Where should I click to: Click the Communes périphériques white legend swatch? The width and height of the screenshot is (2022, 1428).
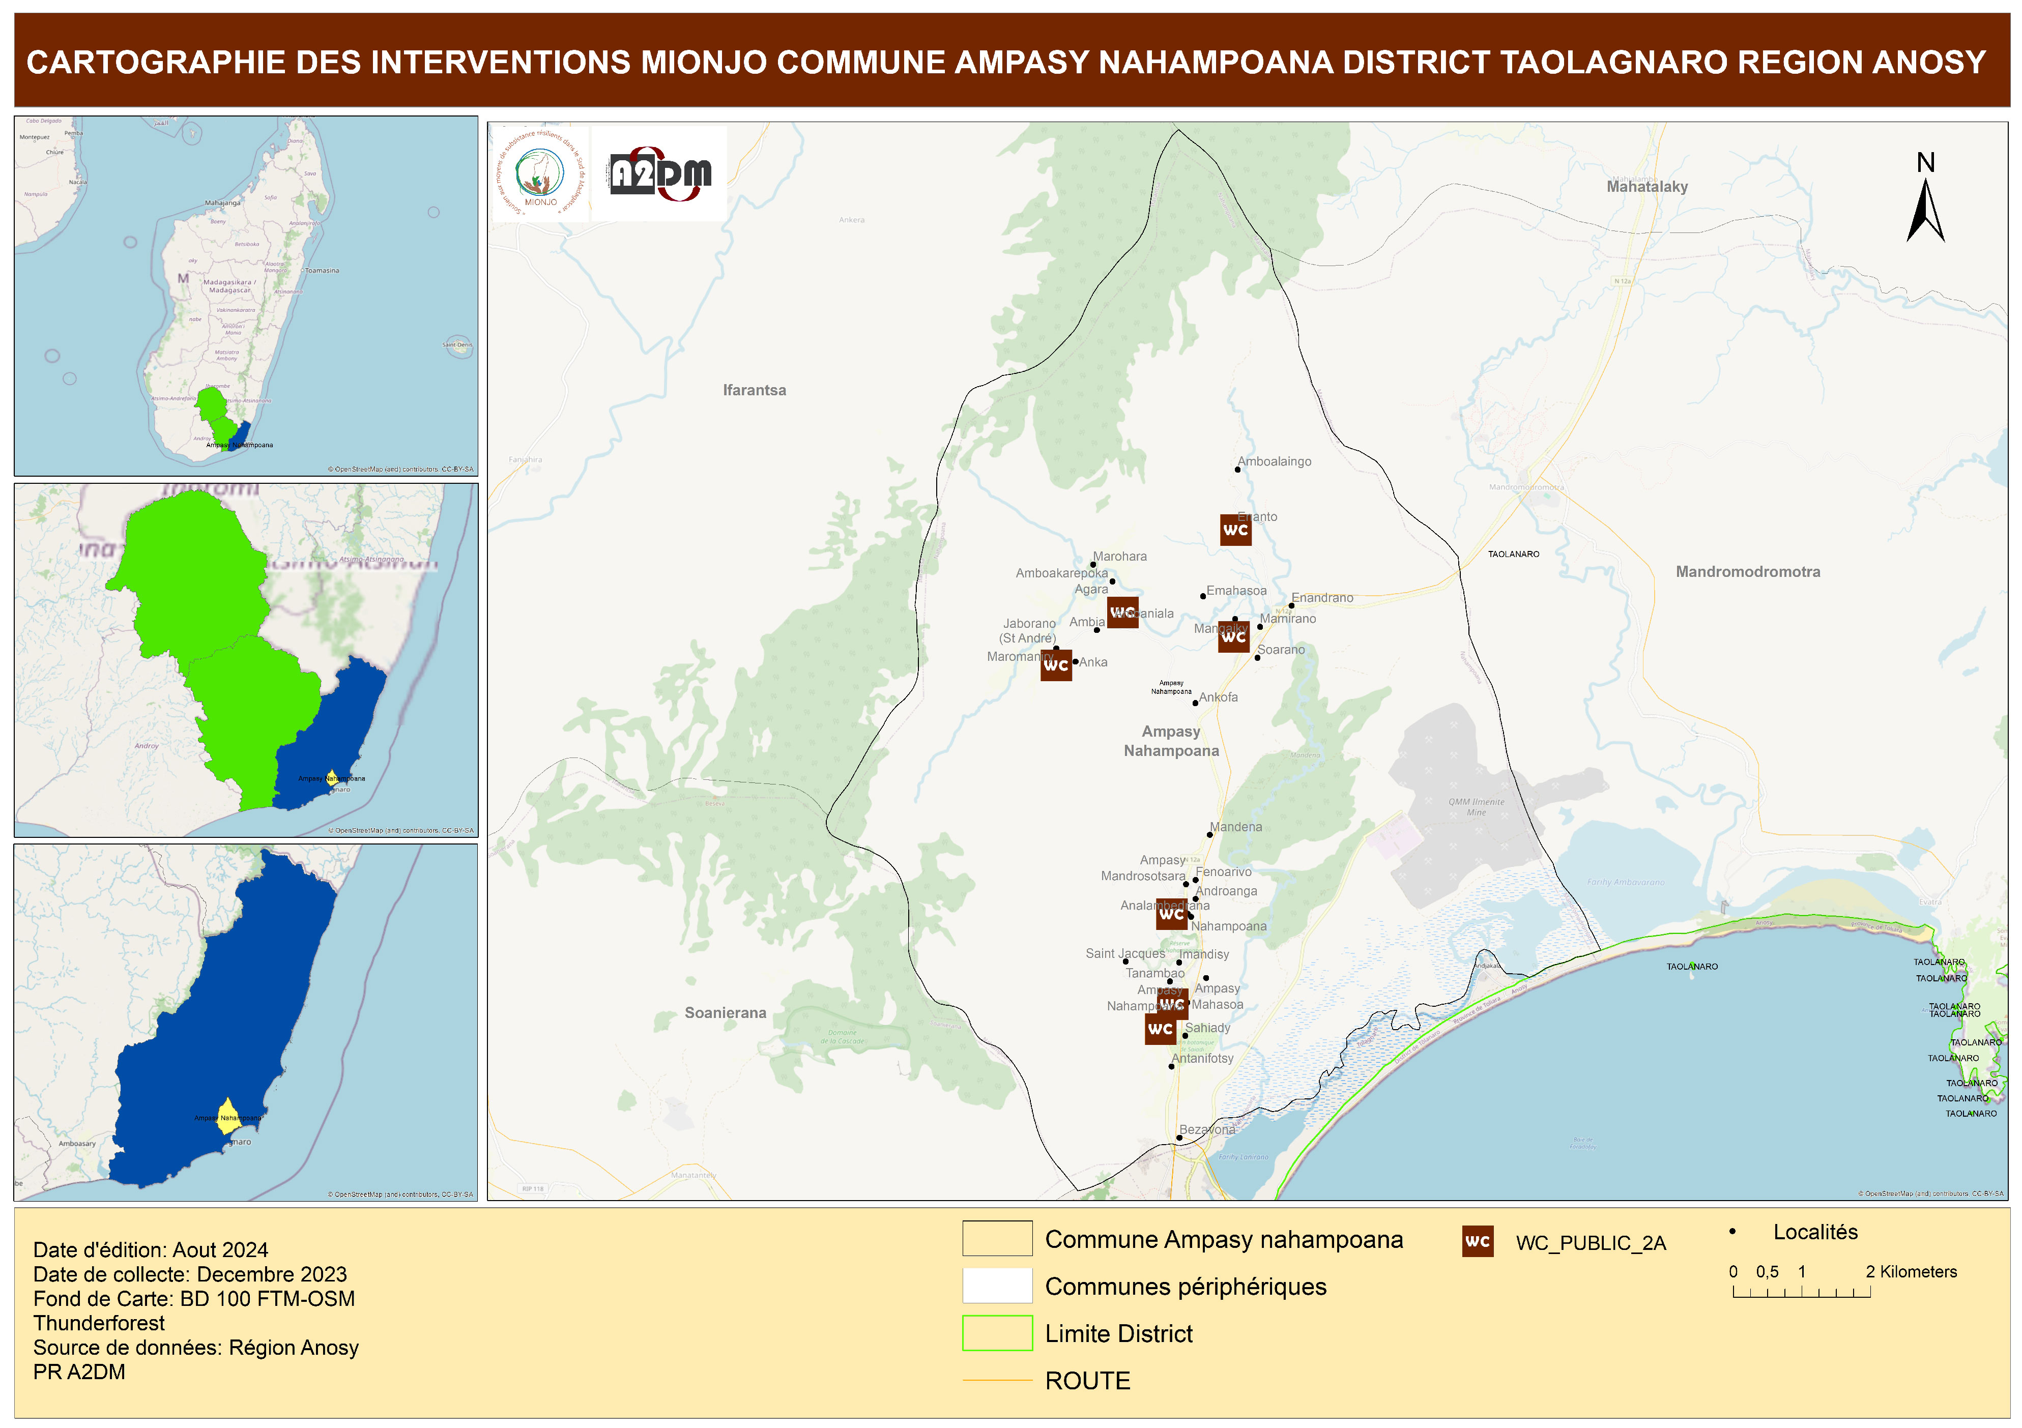[x=997, y=1286]
